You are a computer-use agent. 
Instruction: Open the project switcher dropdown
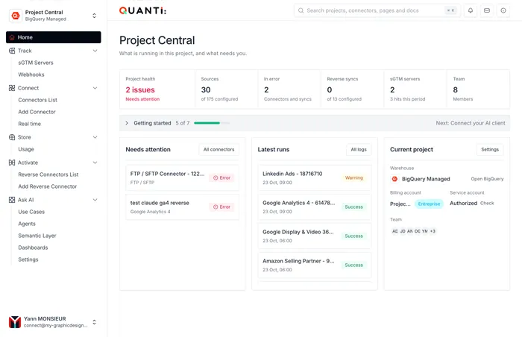(94, 16)
